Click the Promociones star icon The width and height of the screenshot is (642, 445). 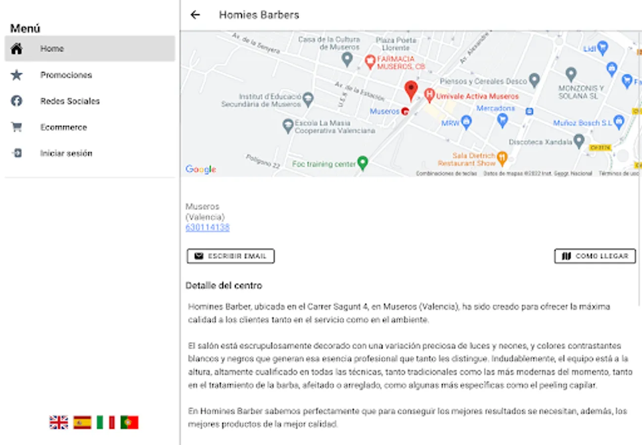click(17, 75)
